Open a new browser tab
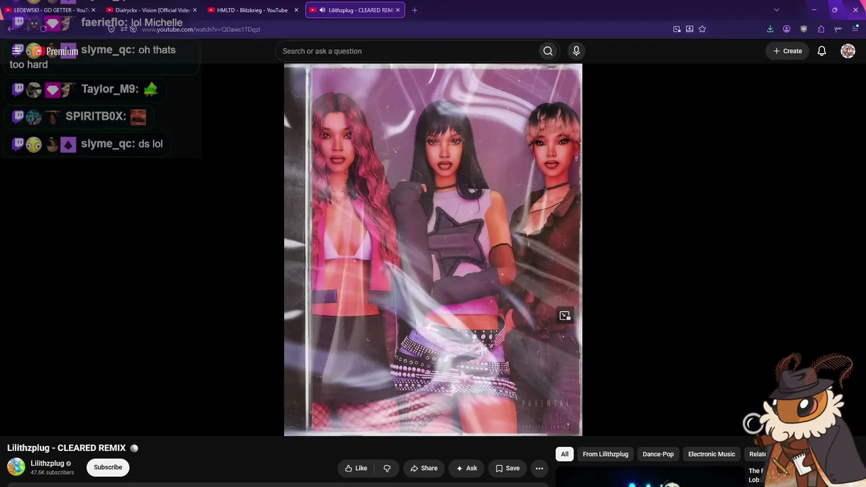This screenshot has height=487, width=866. [x=415, y=10]
